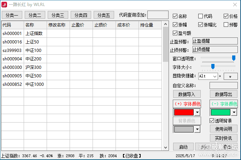Enable the 代码 checkbox
The height and width of the screenshot is (160, 241).
point(201,16)
